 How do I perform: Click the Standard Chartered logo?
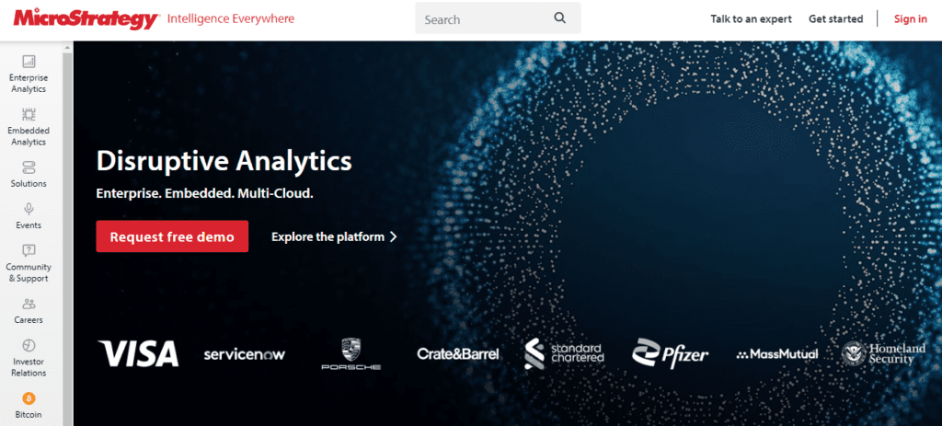coord(564,353)
